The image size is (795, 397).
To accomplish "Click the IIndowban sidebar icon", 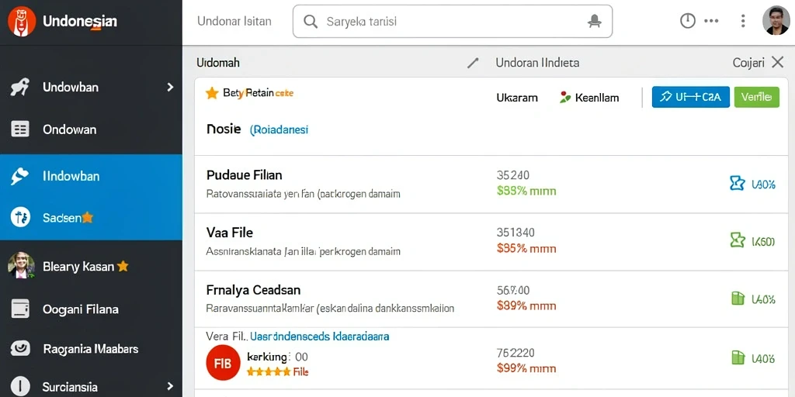I will pyautogui.click(x=19, y=176).
